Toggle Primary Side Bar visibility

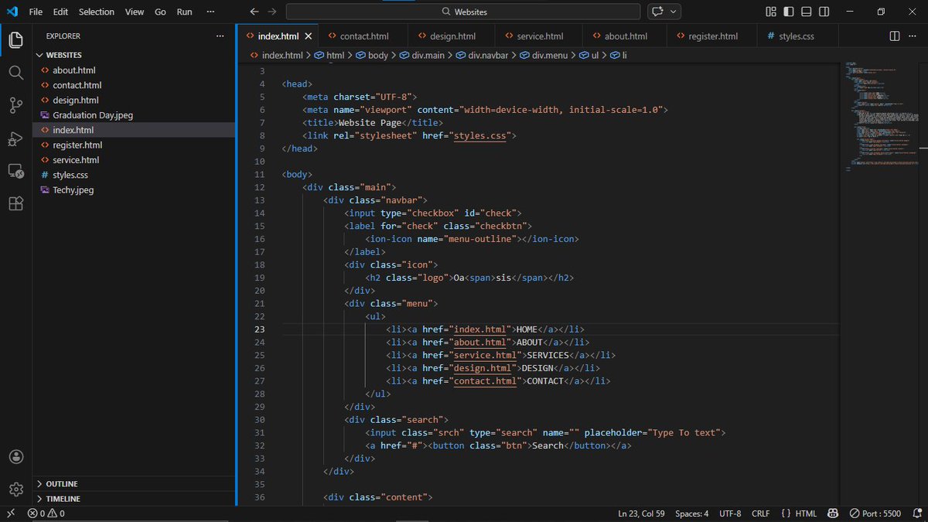(789, 12)
